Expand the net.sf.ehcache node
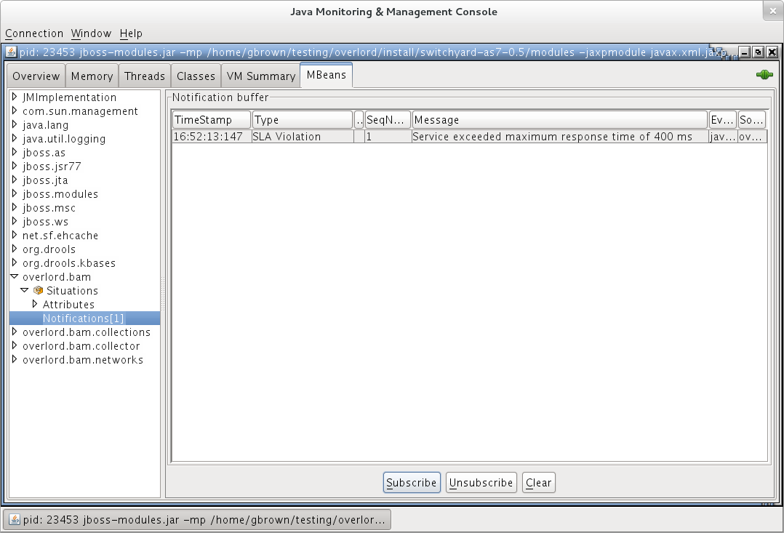Screen dimensions: 784x533 point(15,236)
